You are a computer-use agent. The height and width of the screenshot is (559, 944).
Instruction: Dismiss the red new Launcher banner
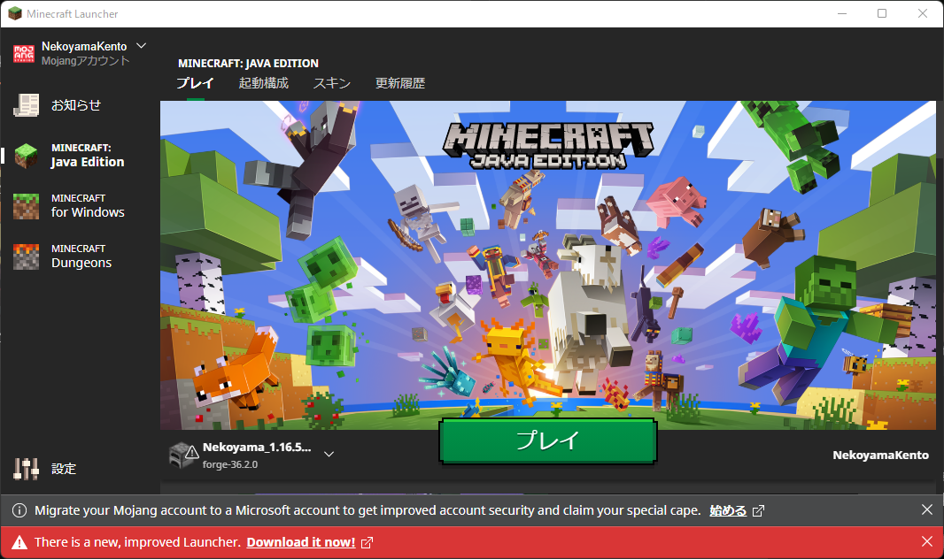tap(927, 541)
